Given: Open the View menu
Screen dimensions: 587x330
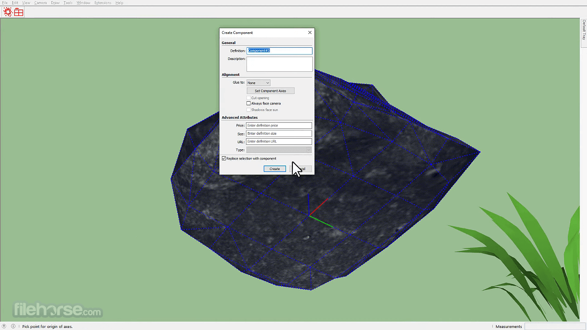Looking at the screenshot, I should pos(26,3).
